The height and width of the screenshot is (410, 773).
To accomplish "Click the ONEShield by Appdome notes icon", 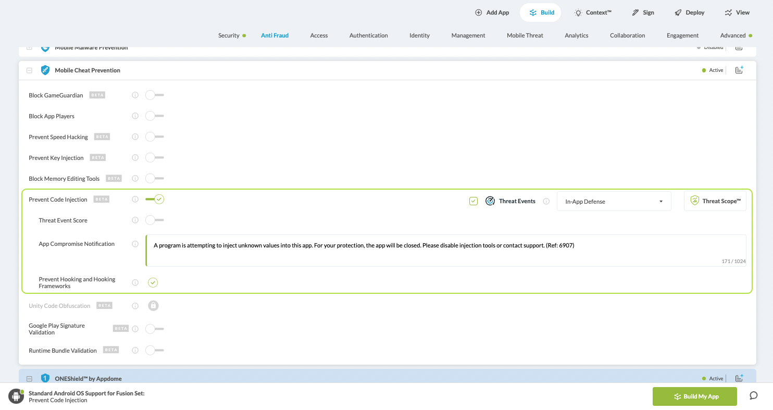I will coord(739,378).
